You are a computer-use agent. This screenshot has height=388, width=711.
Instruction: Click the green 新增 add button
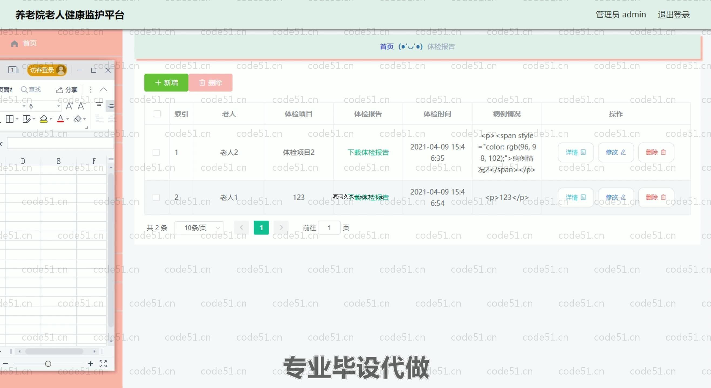coord(166,83)
